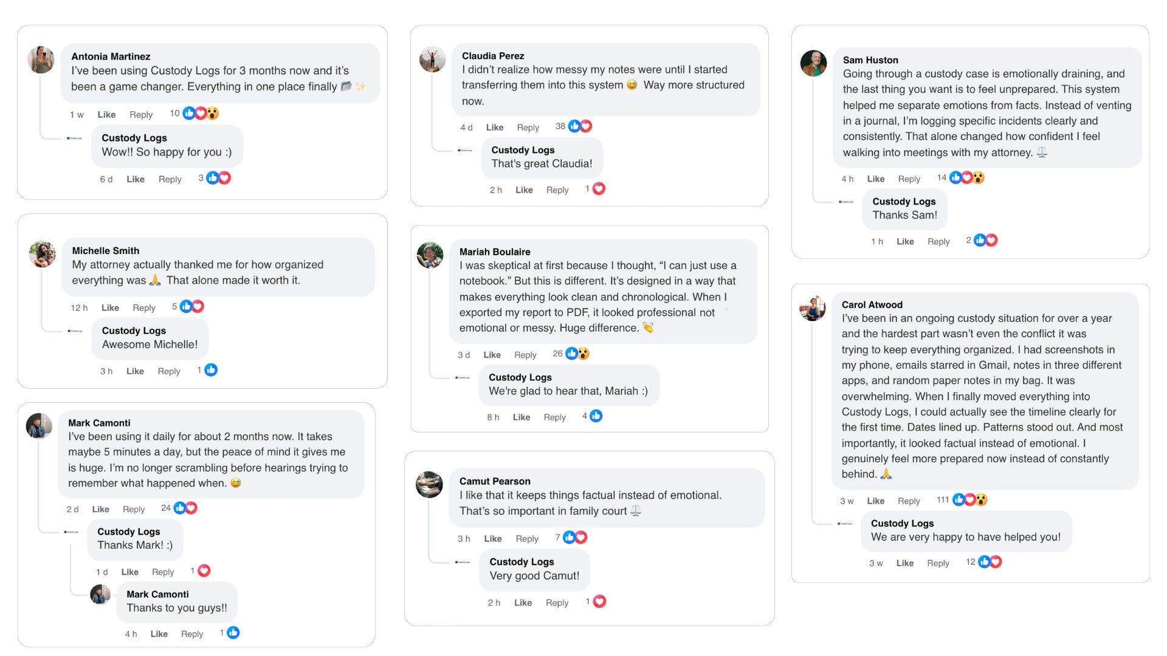Click reaction icons on Claudia Perez's comment
Image resolution: width=1167 pixels, height=656 pixels.
580,126
